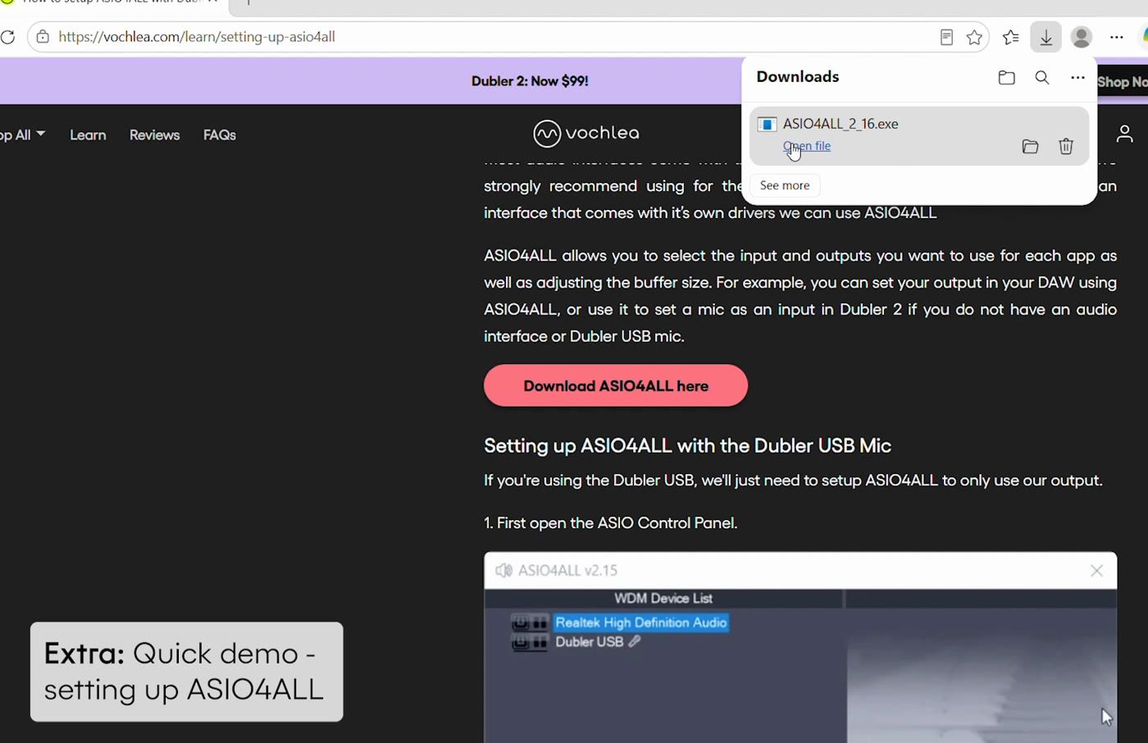The image size is (1148, 743).
Task: Expand the Shop All dropdown menu
Action: point(22,135)
